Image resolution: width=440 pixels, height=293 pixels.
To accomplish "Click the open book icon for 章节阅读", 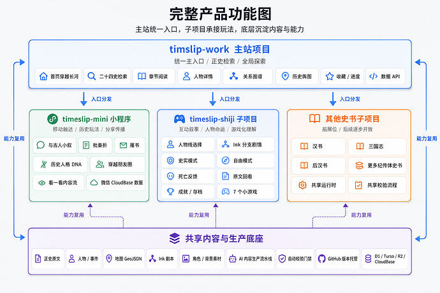I will tap(142, 76).
